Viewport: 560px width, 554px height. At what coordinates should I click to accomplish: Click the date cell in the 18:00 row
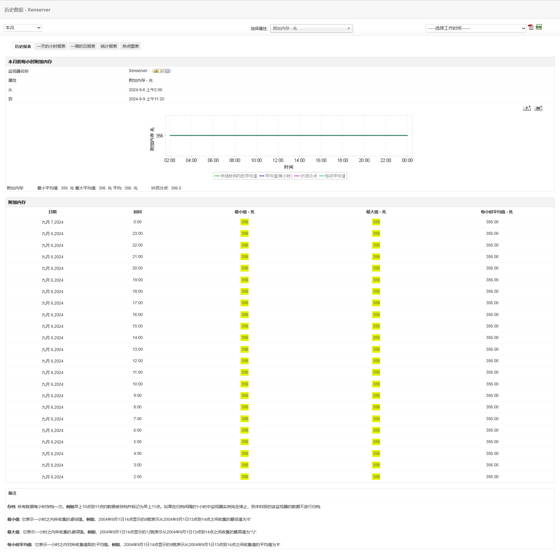pyautogui.click(x=52, y=292)
